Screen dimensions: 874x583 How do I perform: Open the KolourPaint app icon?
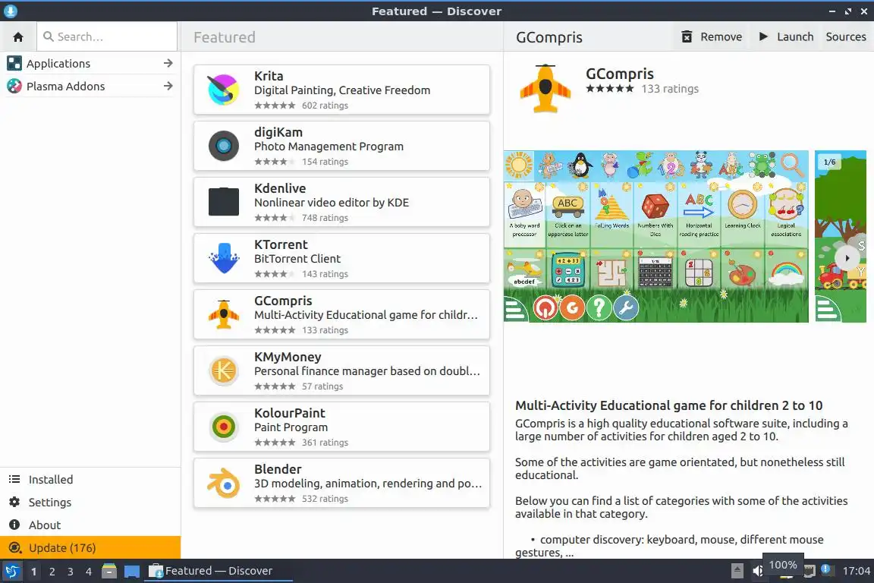coord(224,427)
